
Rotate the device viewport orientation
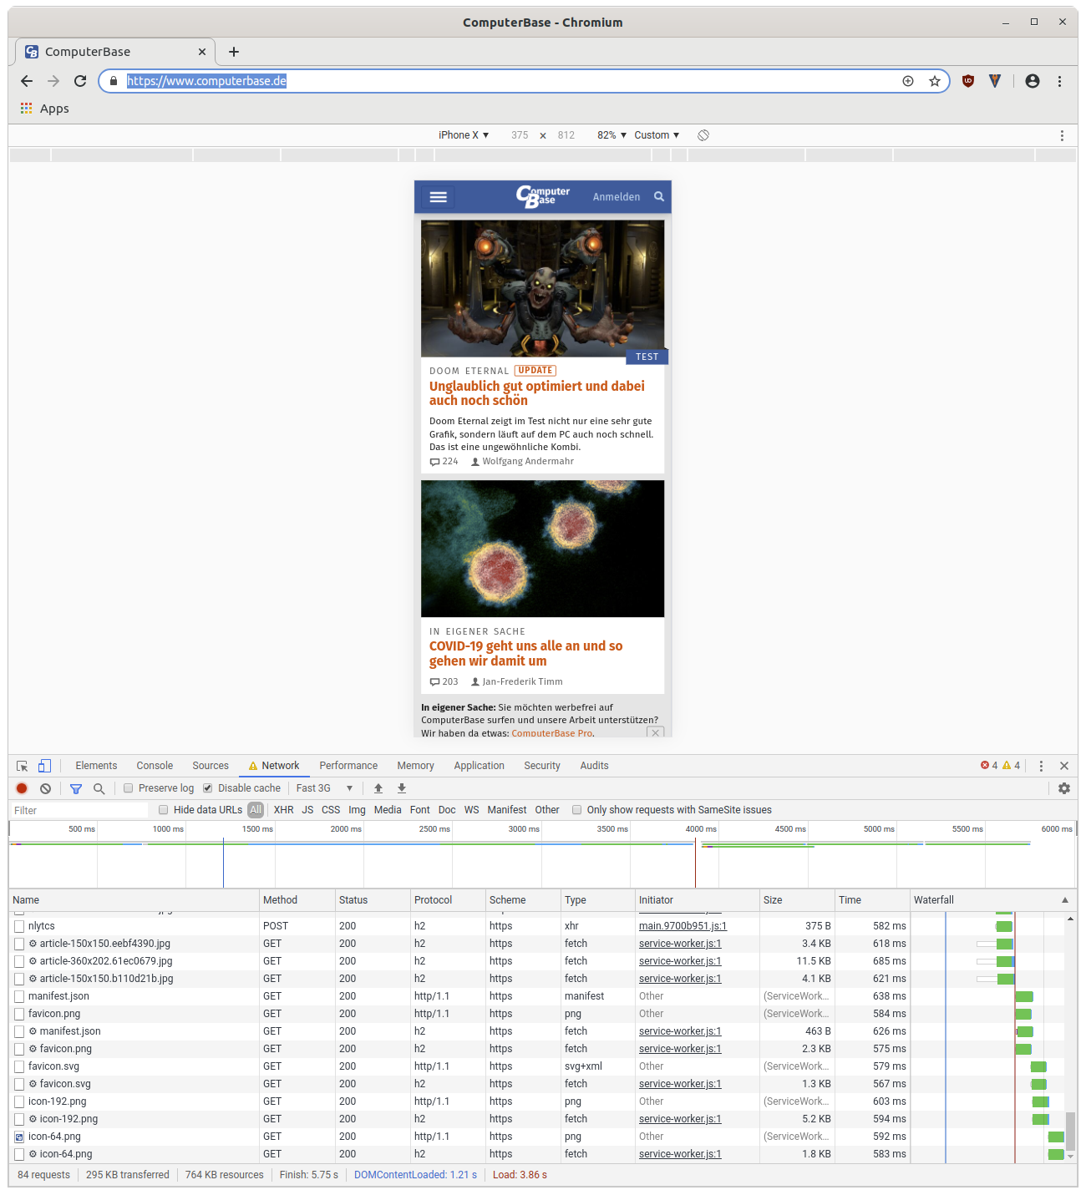click(703, 135)
